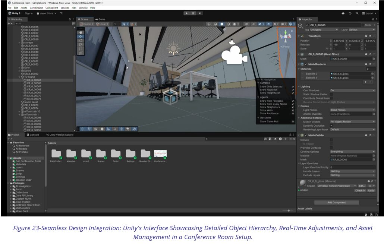Adjust the asset icon size slider
Screen dimensions: 384x244
click(x=289, y=210)
